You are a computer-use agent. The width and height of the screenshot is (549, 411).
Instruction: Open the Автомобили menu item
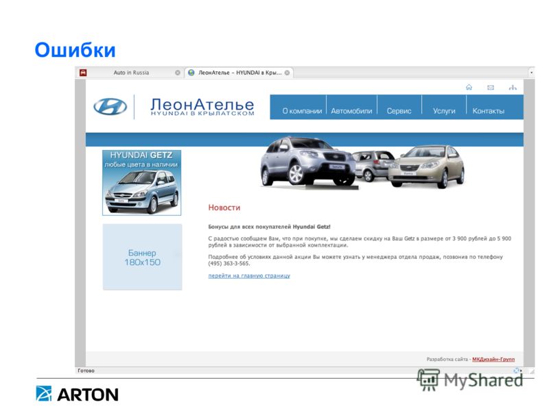(351, 111)
